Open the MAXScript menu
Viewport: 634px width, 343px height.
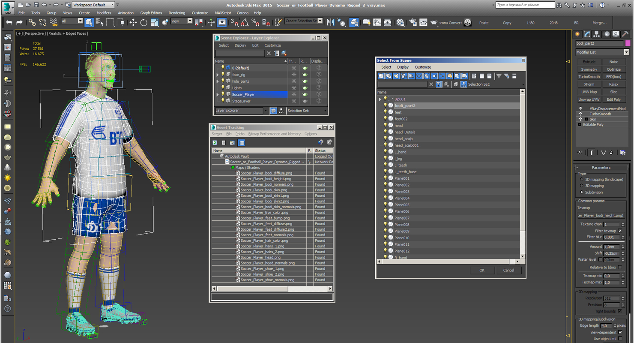pos(223,13)
